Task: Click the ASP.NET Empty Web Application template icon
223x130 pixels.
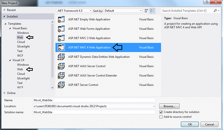Action: (61, 19)
